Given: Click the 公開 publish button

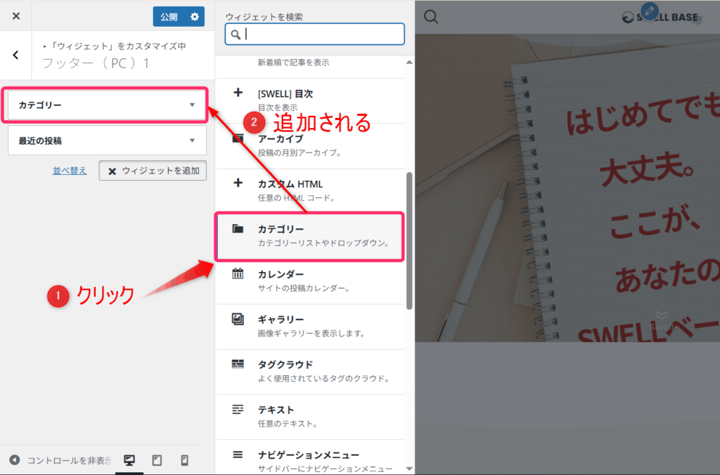Looking at the screenshot, I should tap(169, 17).
